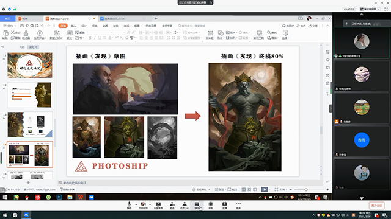The image size is (391, 219).
Task: Switch to the Animation ribbon tab
Action: tap(105, 26)
